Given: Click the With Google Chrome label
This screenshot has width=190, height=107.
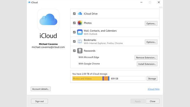Looking at the screenshot, I should coord(89,64).
